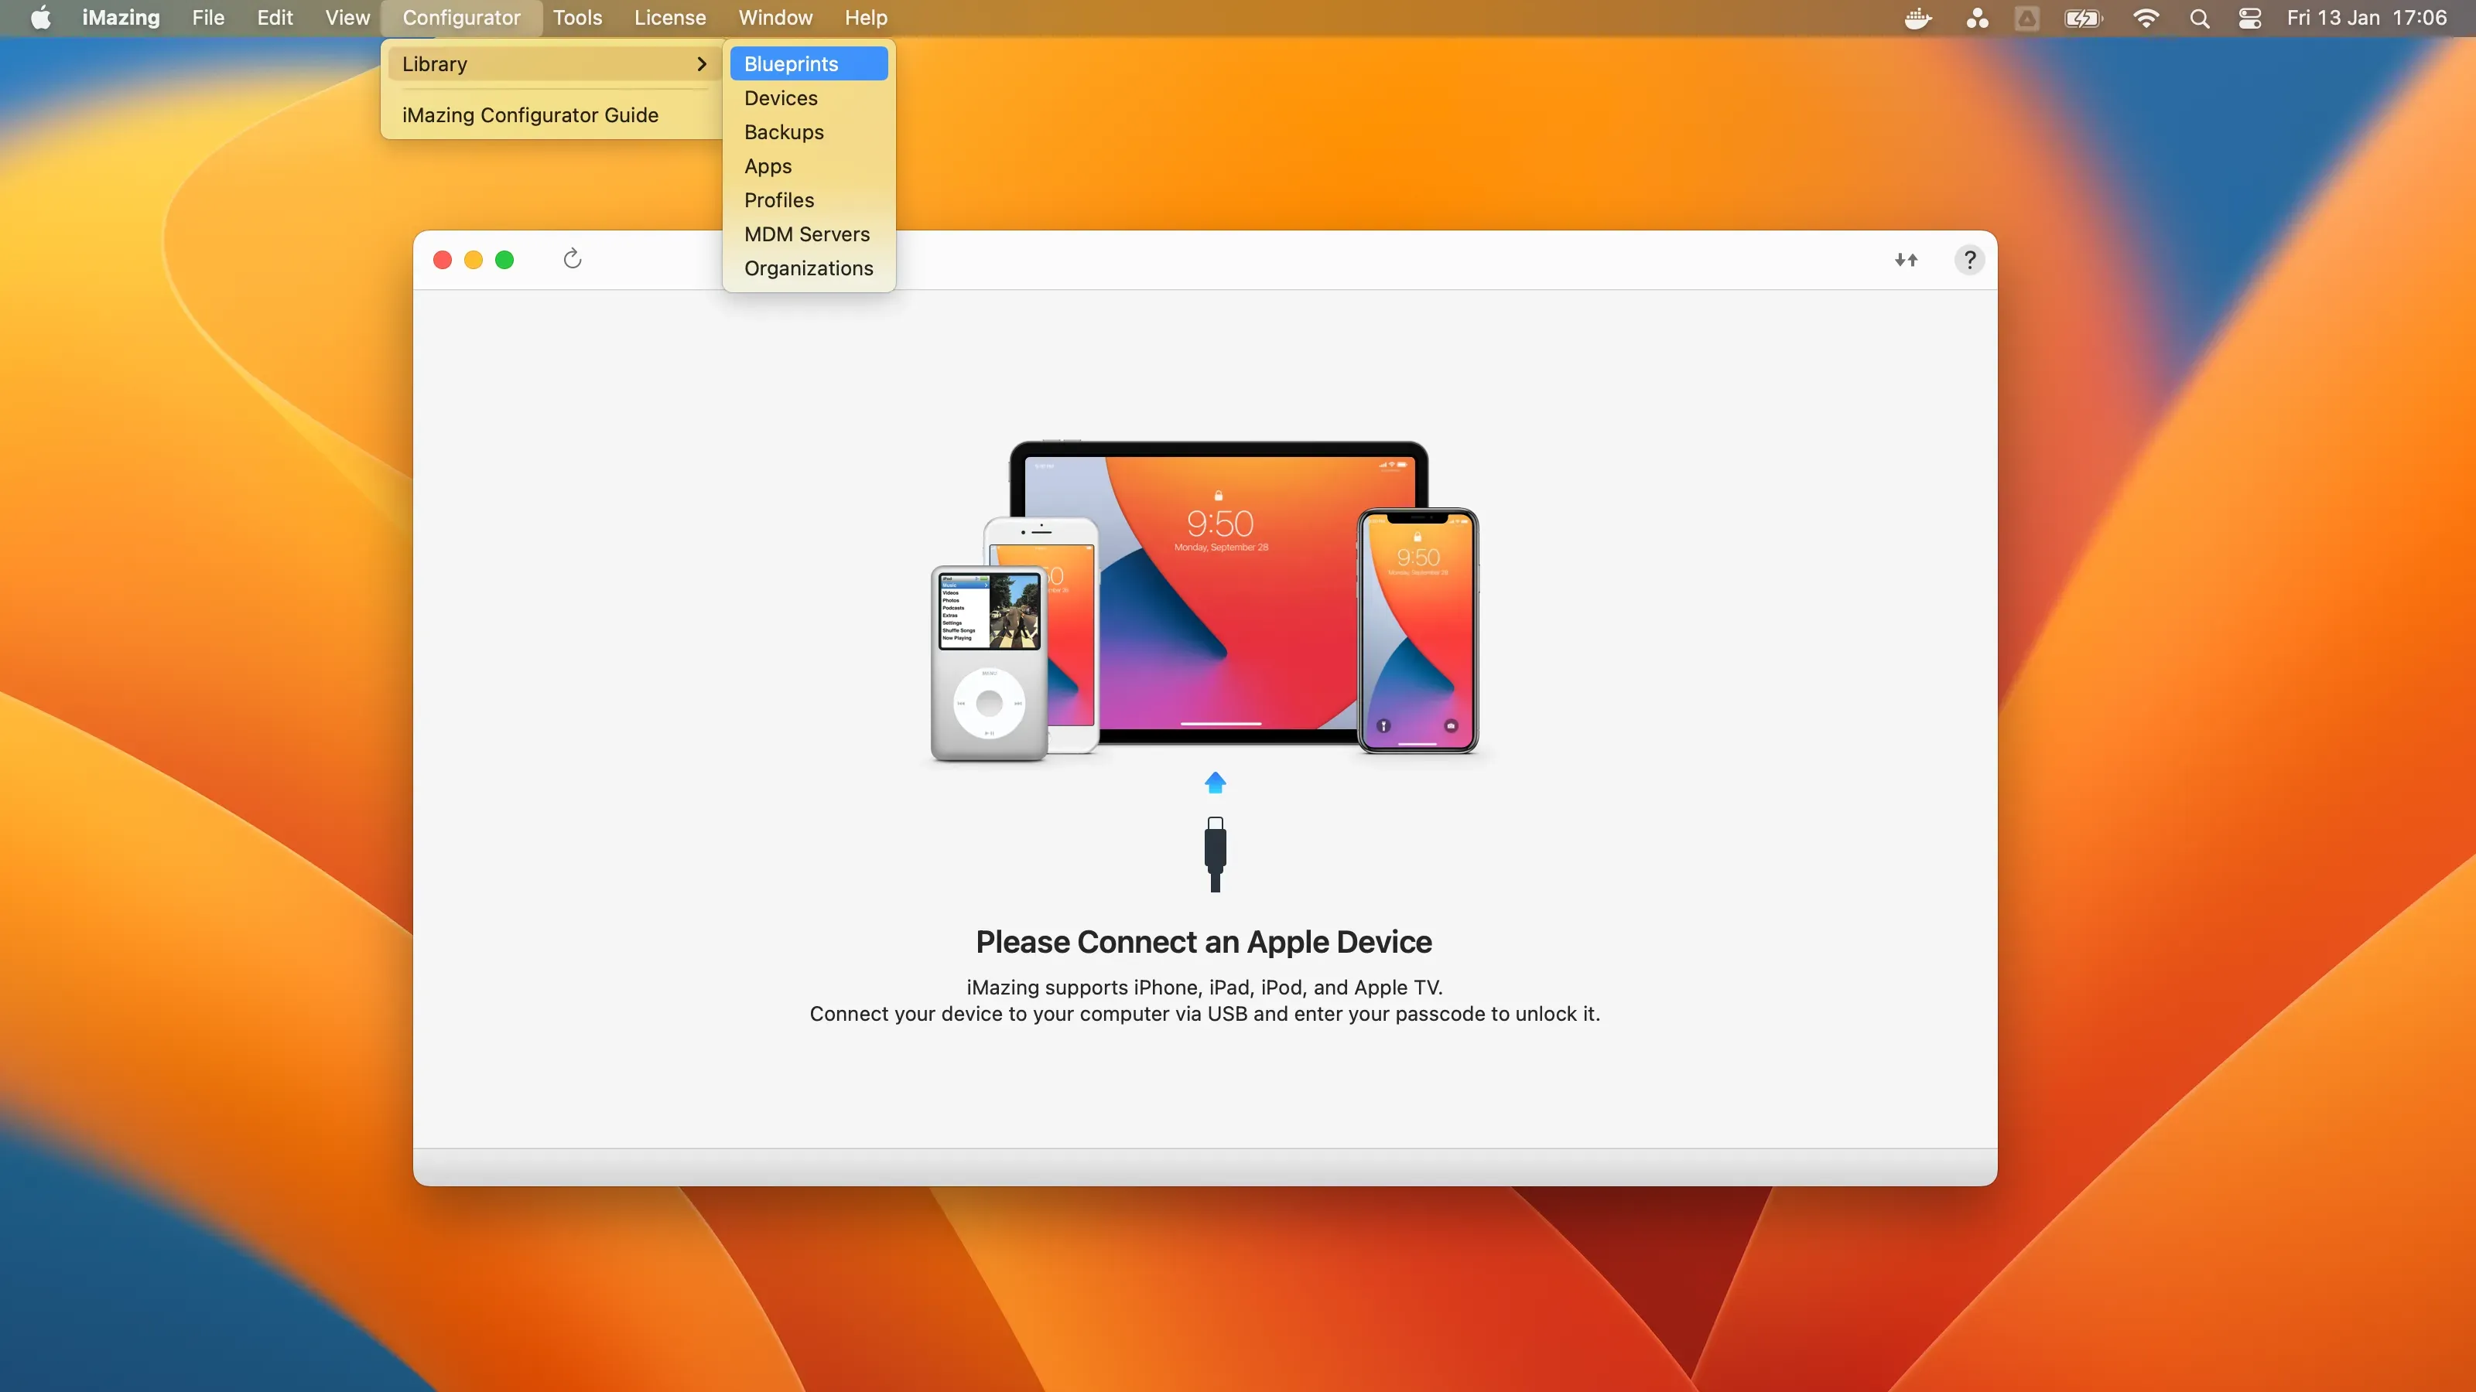Image resolution: width=2476 pixels, height=1392 pixels.
Task: Open Control Center icon in menu bar
Action: 2250,19
